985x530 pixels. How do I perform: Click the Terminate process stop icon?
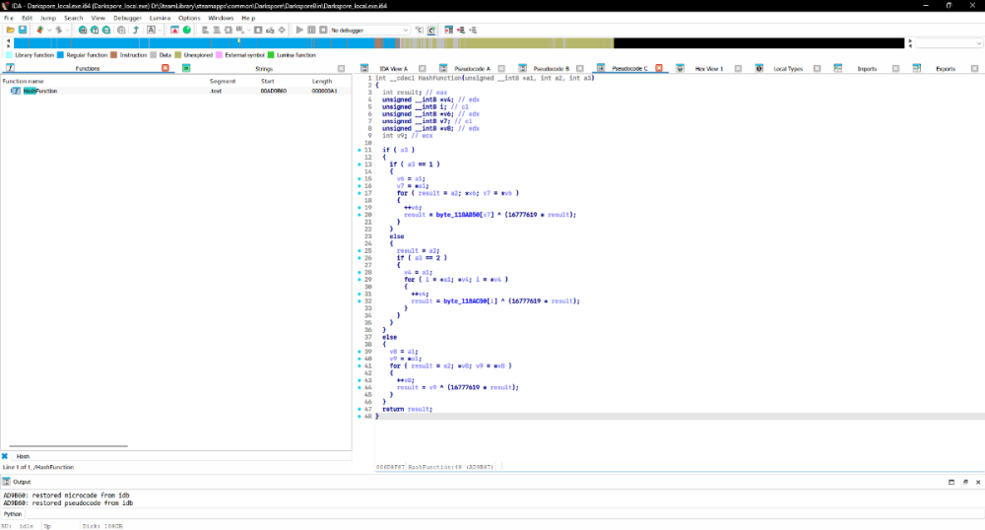(x=325, y=31)
